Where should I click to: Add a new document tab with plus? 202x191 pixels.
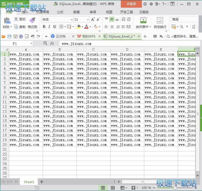[x=145, y=36]
